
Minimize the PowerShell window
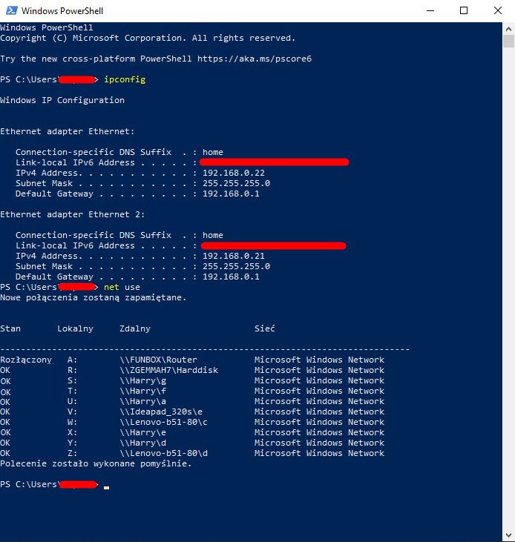[x=430, y=11]
